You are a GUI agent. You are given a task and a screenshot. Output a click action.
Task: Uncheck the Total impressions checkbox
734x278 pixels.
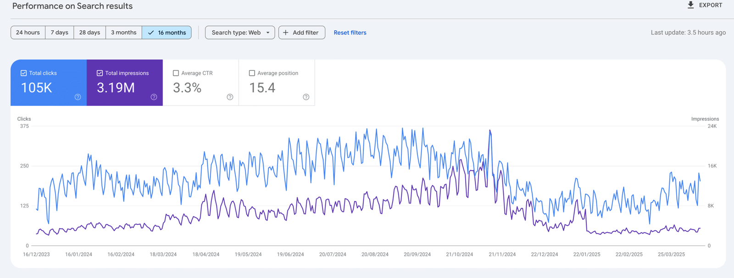coord(100,73)
